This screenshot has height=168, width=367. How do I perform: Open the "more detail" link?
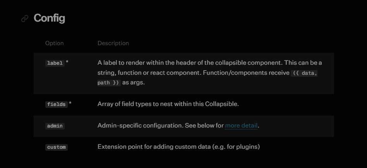[241, 126]
